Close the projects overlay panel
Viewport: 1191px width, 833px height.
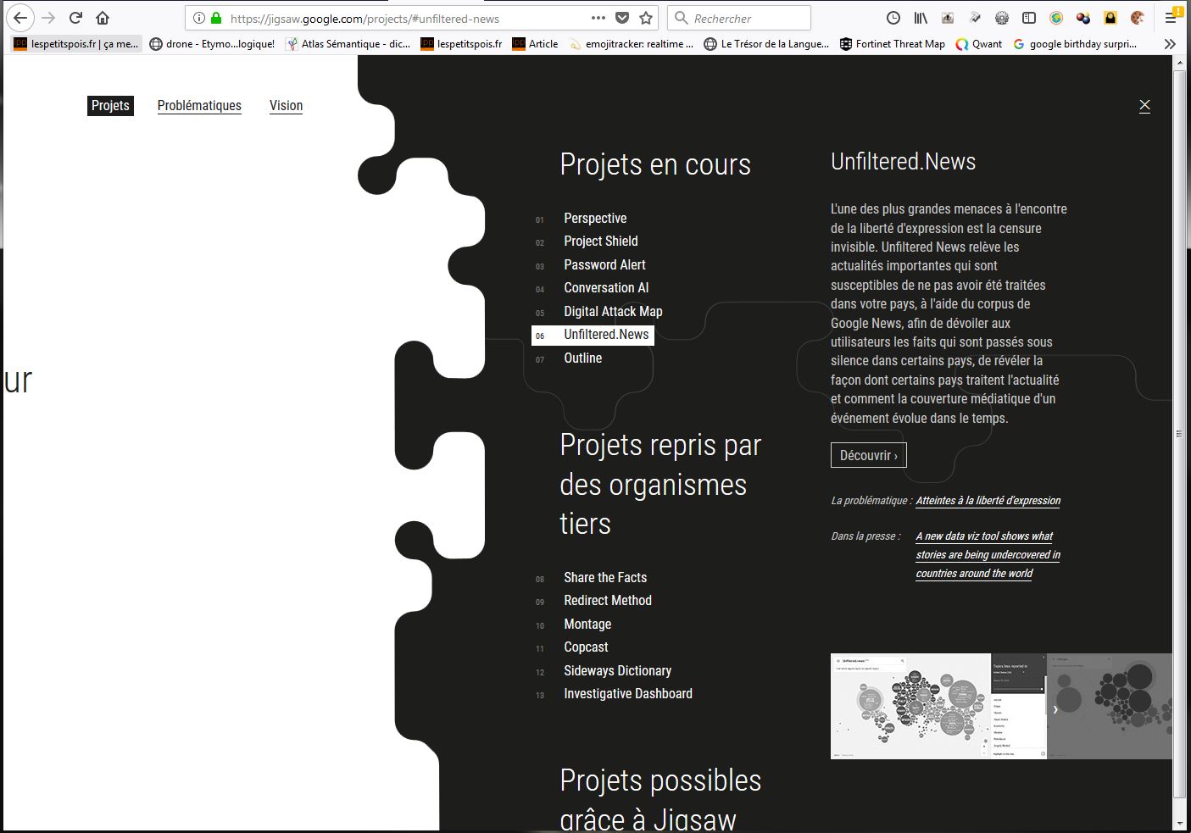[x=1144, y=105]
